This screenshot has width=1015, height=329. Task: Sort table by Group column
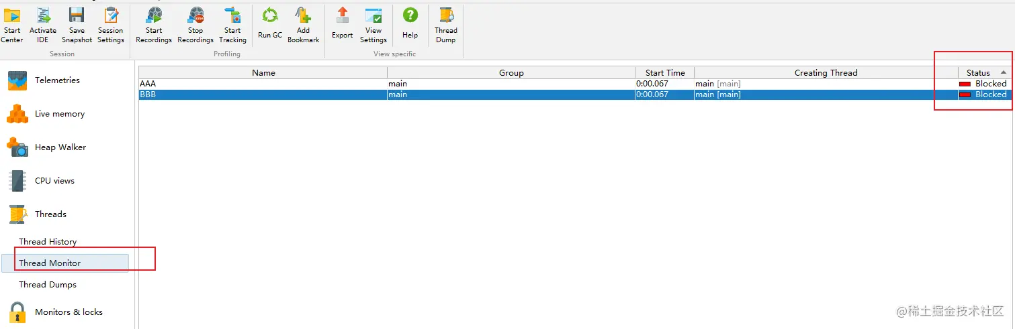511,73
